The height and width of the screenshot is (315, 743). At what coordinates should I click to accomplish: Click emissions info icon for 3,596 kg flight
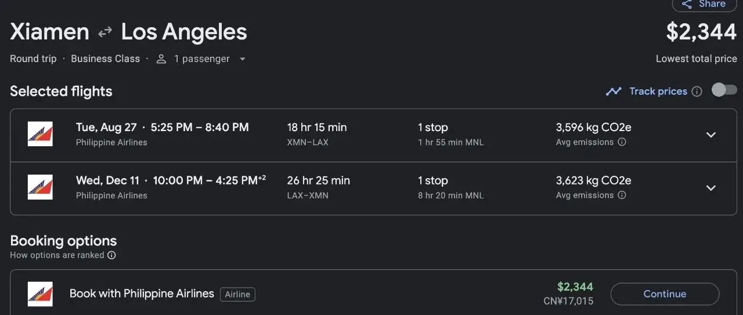point(622,142)
